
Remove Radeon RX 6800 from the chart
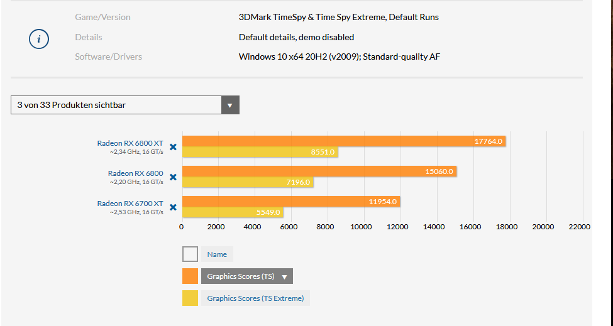point(173,177)
